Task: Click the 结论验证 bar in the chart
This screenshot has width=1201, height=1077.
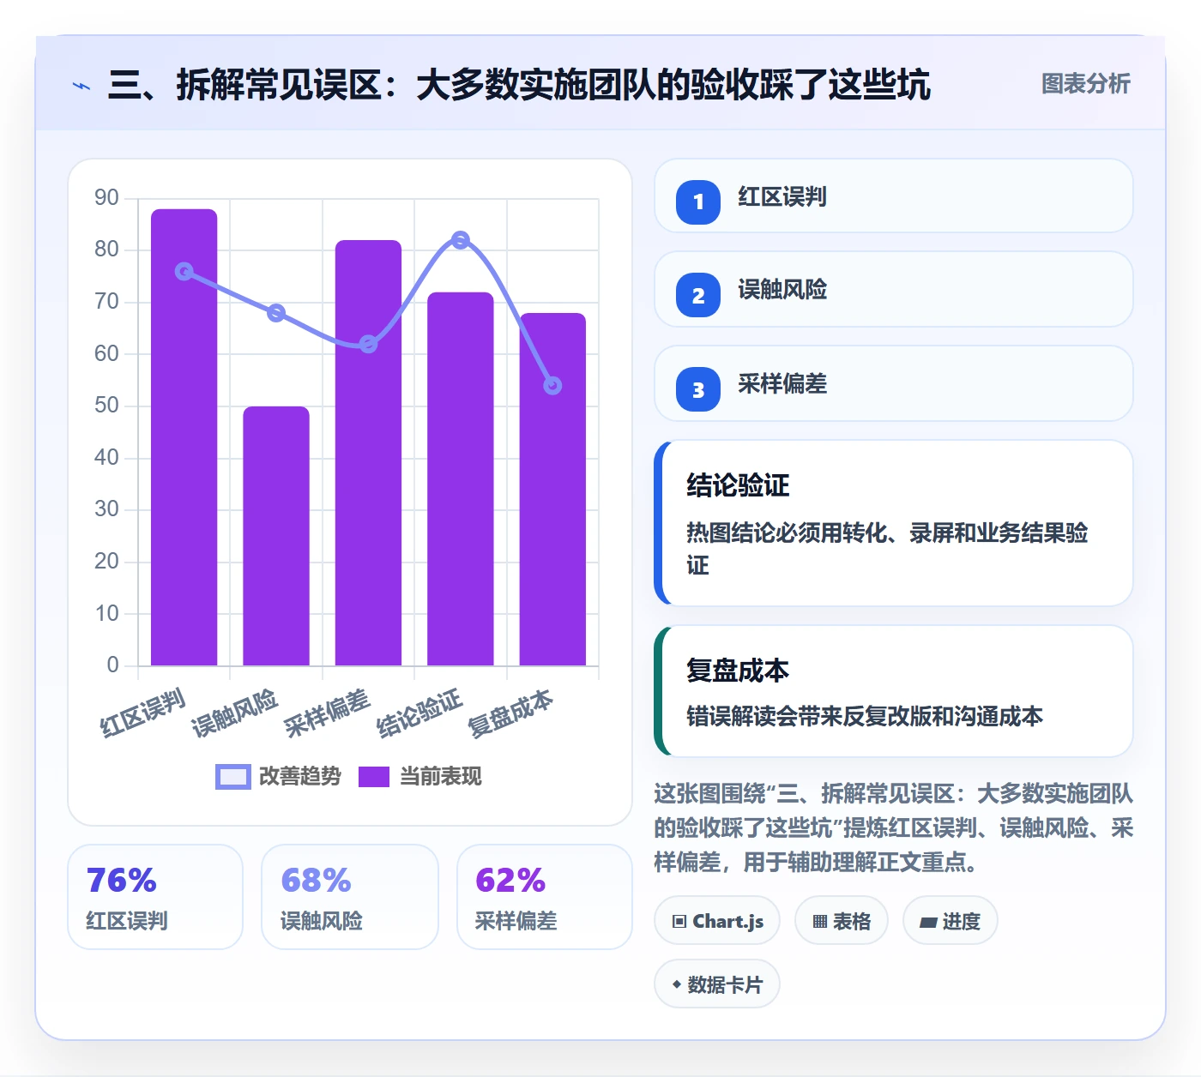Action: (461, 478)
